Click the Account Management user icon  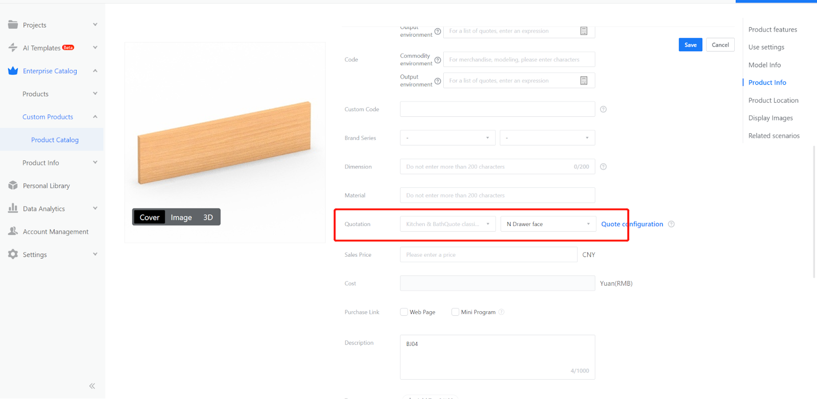[x=13, y=231]
